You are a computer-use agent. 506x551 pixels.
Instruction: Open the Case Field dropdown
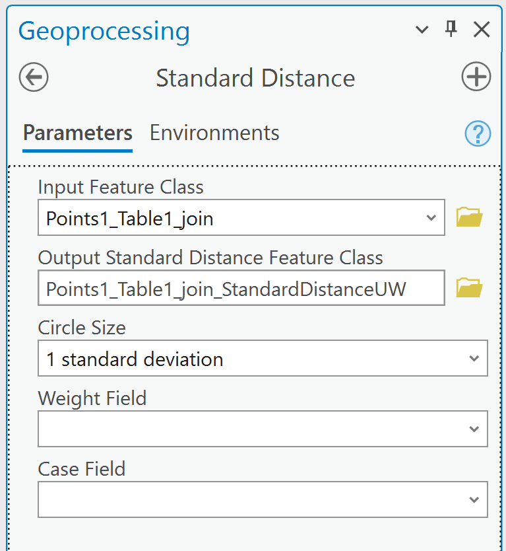point(474,499)
